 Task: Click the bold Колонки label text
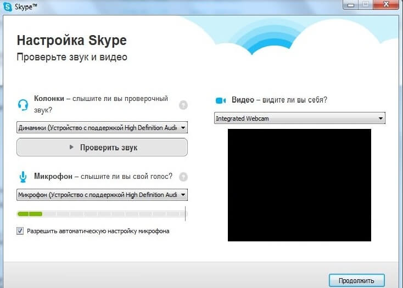pos(50,99)
